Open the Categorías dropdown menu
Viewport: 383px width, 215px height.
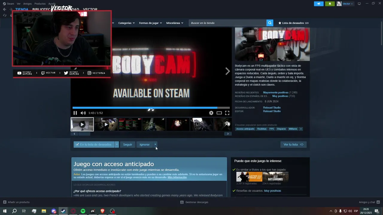pos(126,23)
